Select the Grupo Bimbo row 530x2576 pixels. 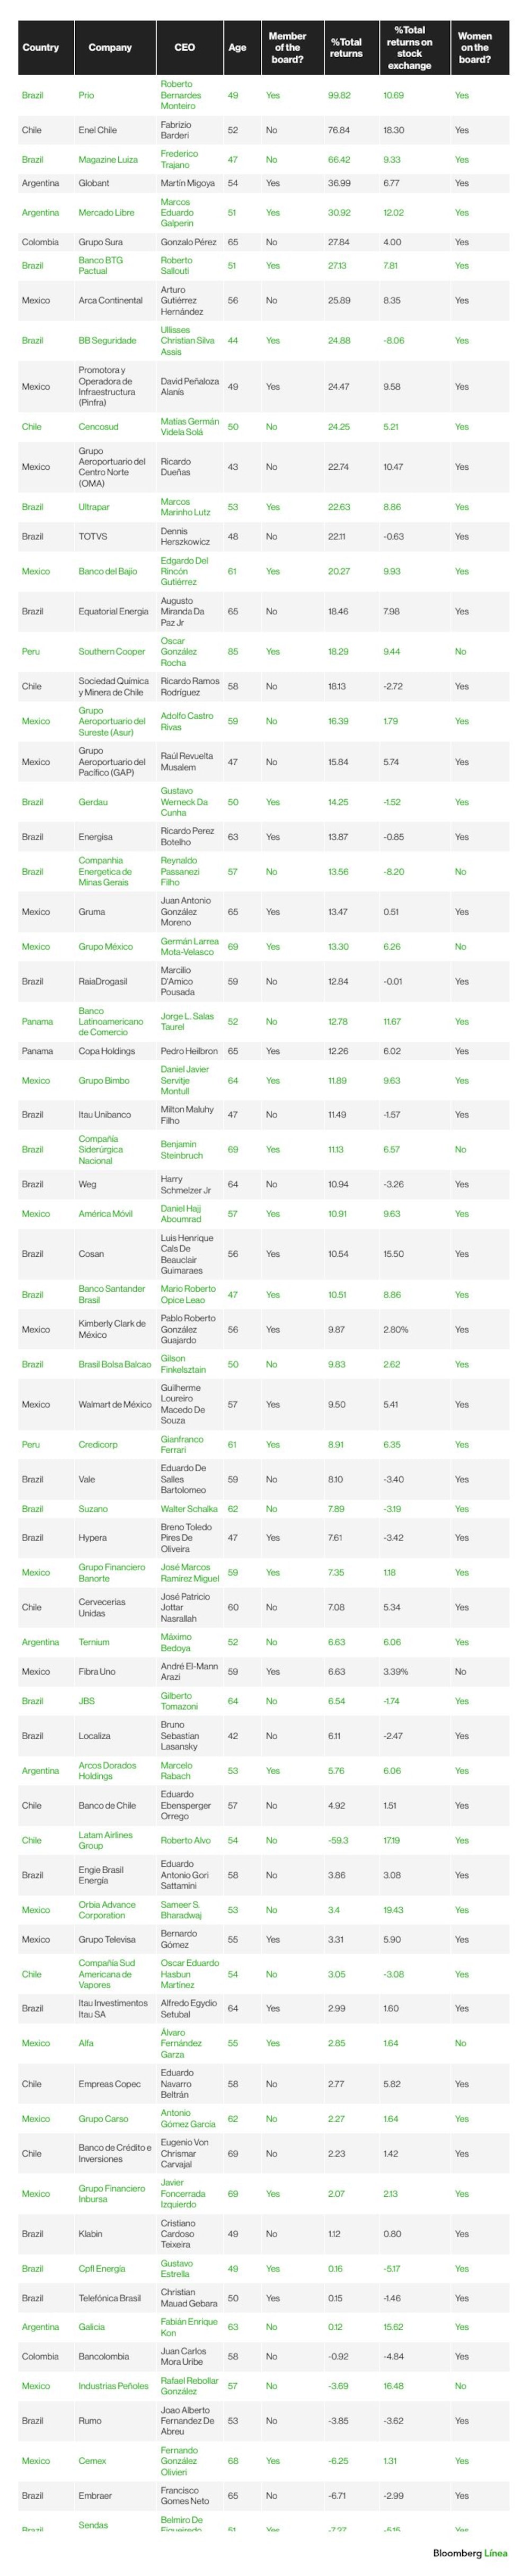point(263,1080)
